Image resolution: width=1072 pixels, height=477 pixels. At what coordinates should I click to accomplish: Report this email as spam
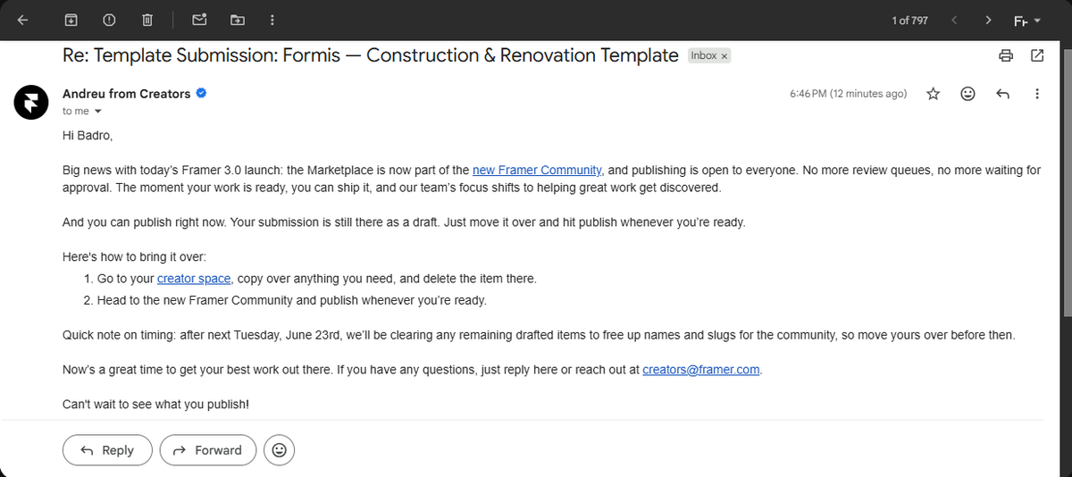click(x=109, y=20)
